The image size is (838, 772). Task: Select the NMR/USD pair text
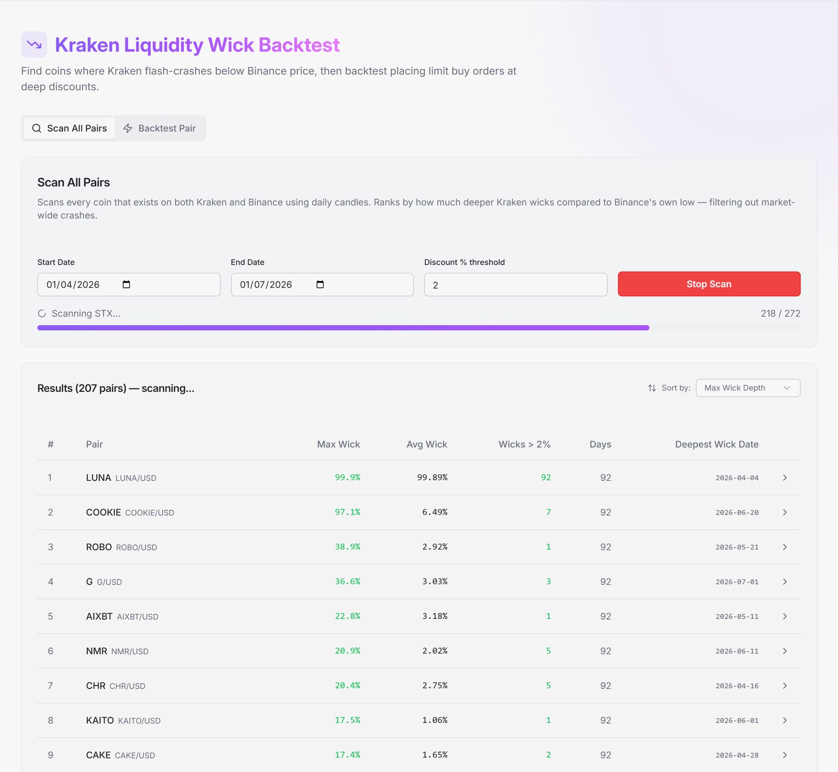(130, 652)
